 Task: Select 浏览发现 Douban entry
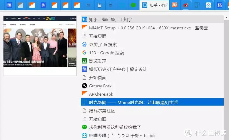point(152,61)
